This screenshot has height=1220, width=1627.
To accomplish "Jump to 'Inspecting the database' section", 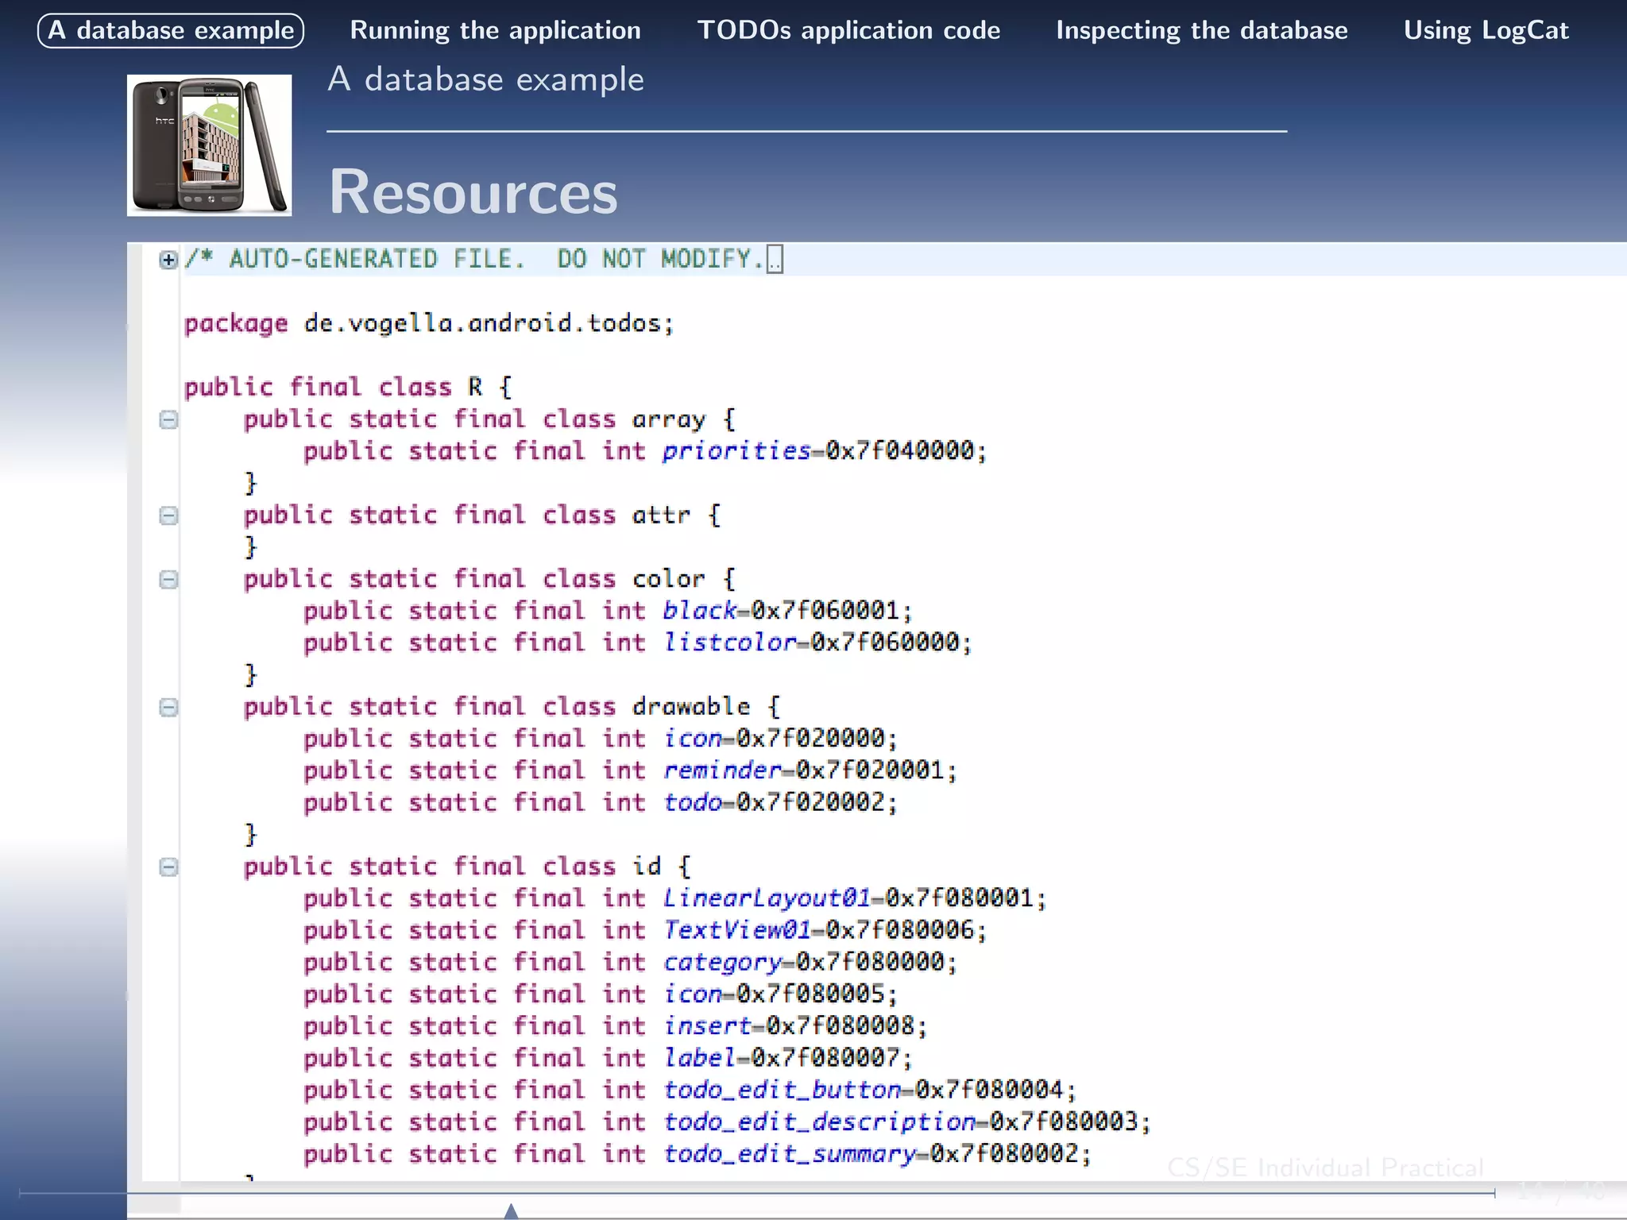I will click(x=1202, y=30).
